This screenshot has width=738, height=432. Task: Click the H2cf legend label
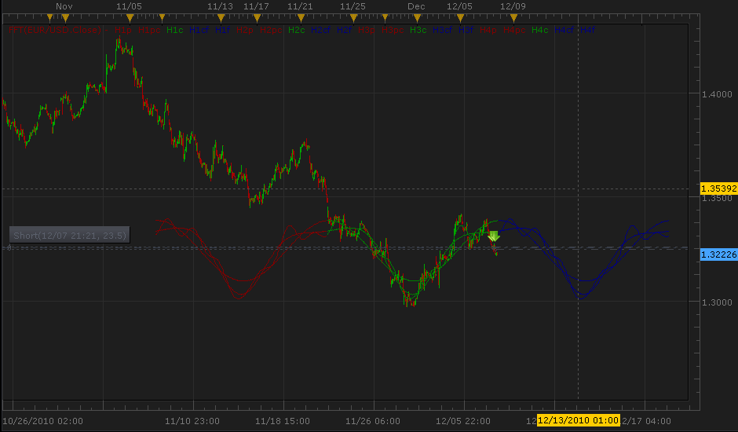pyautogui.click(x=321, y=30)
